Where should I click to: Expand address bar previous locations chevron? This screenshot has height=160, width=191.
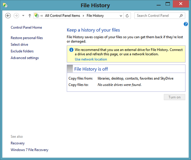[121, 16]
